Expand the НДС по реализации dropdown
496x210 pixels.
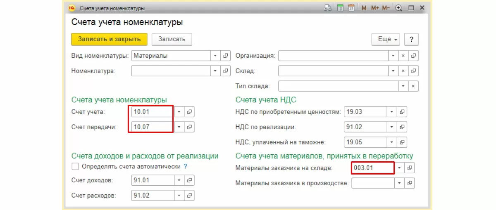tap(392, 127)
